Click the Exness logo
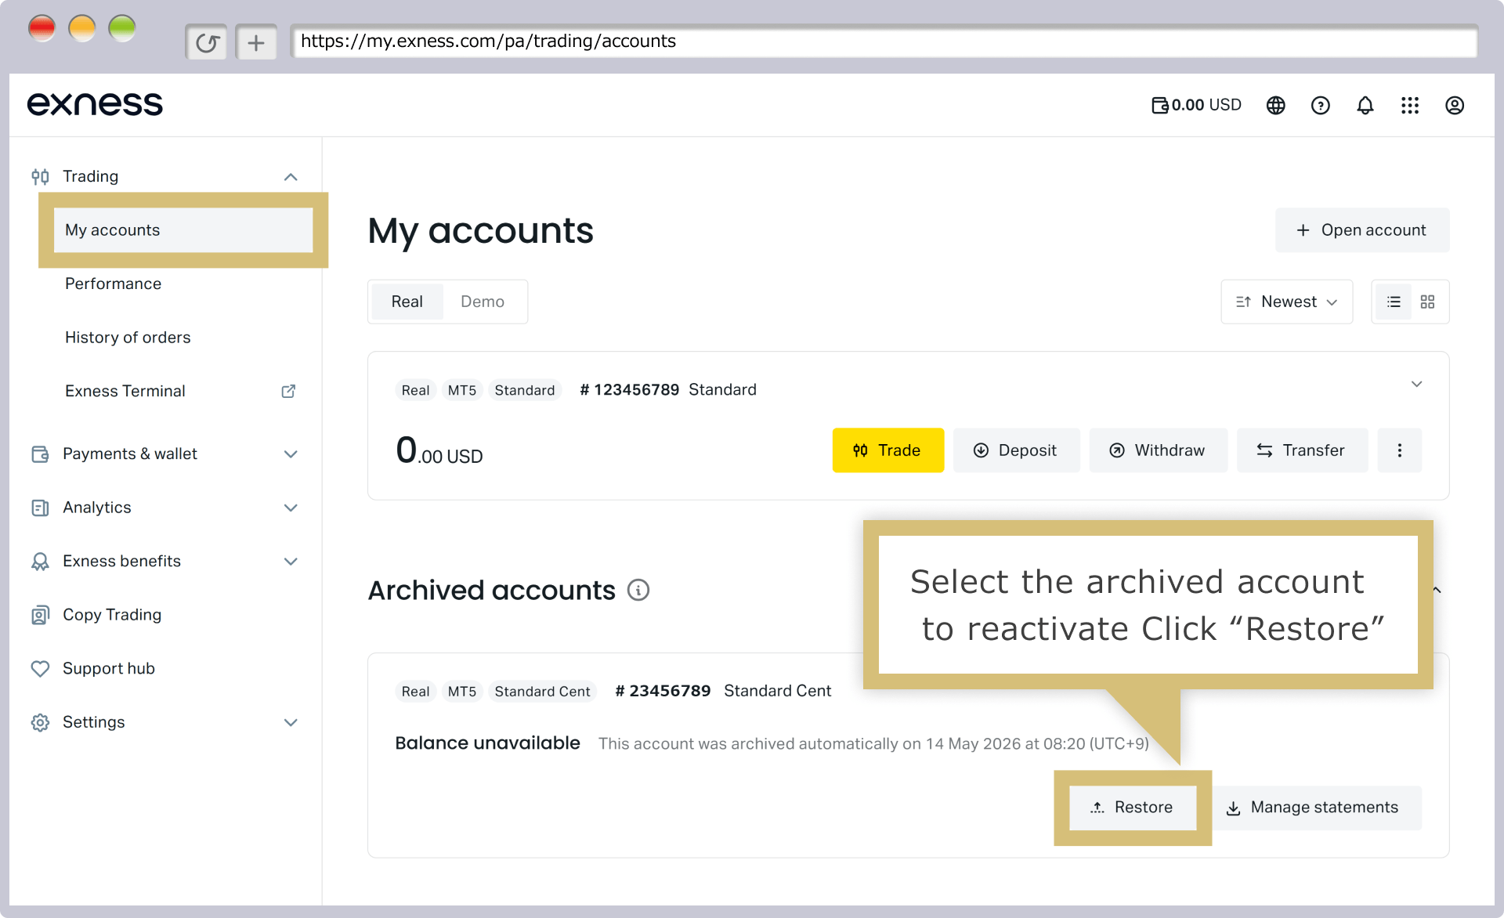 (x=95, y=104)
